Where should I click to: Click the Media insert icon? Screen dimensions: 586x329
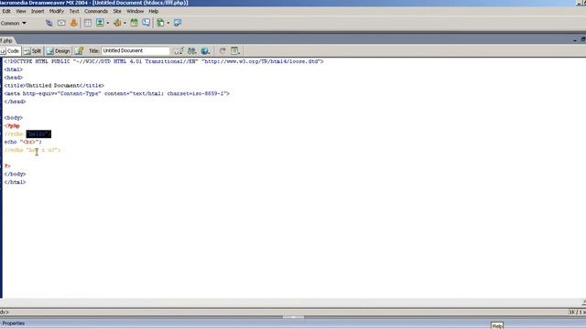[x=117, y=23]
